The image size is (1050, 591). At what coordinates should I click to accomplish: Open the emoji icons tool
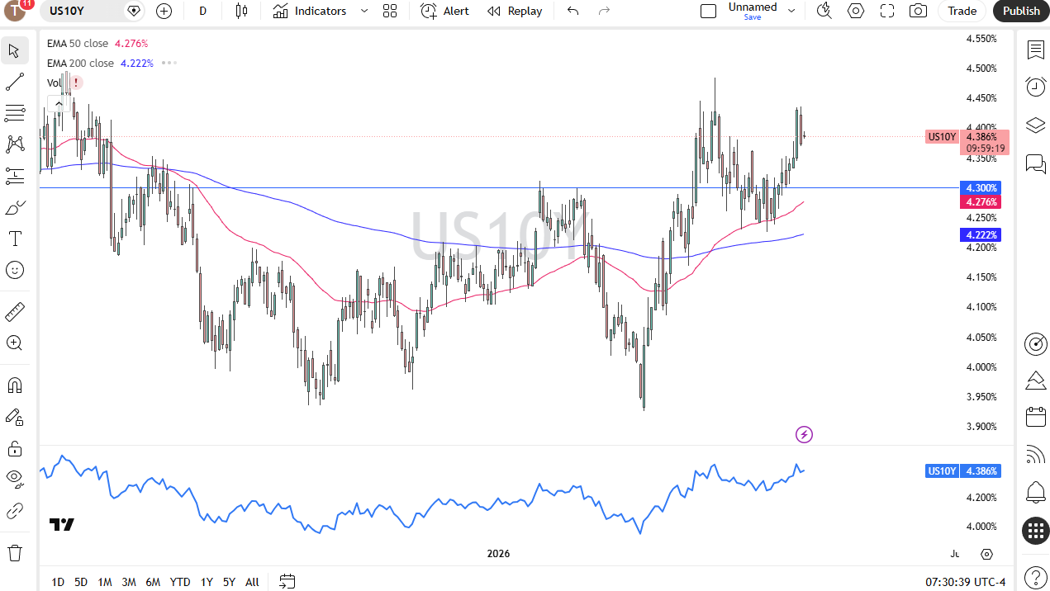[x=14, y=270]
